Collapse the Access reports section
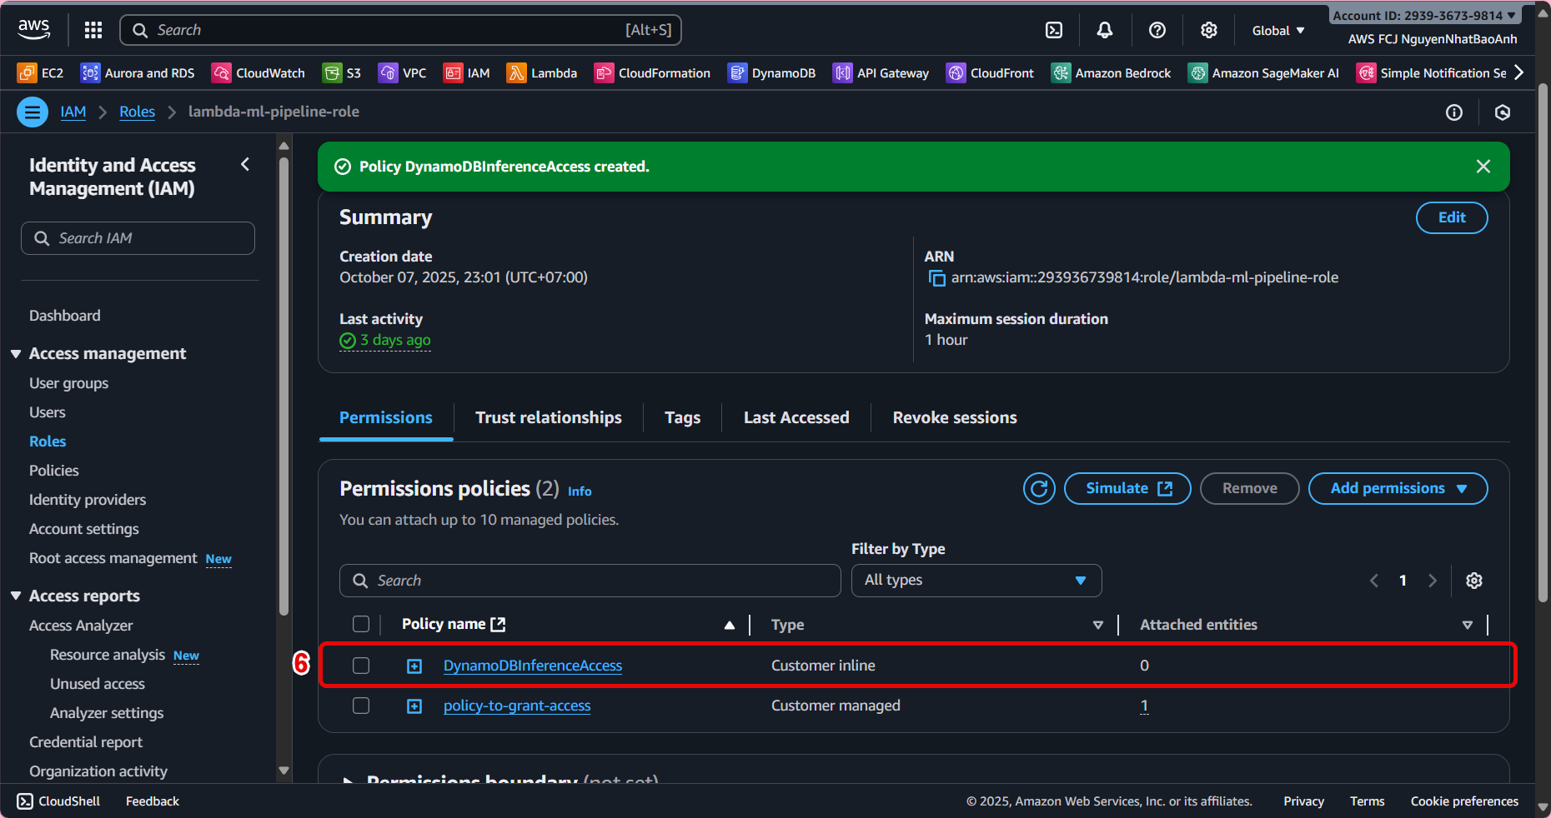Image resolution: width=1551 pixels, height=818 pixels. pos(16,596)
